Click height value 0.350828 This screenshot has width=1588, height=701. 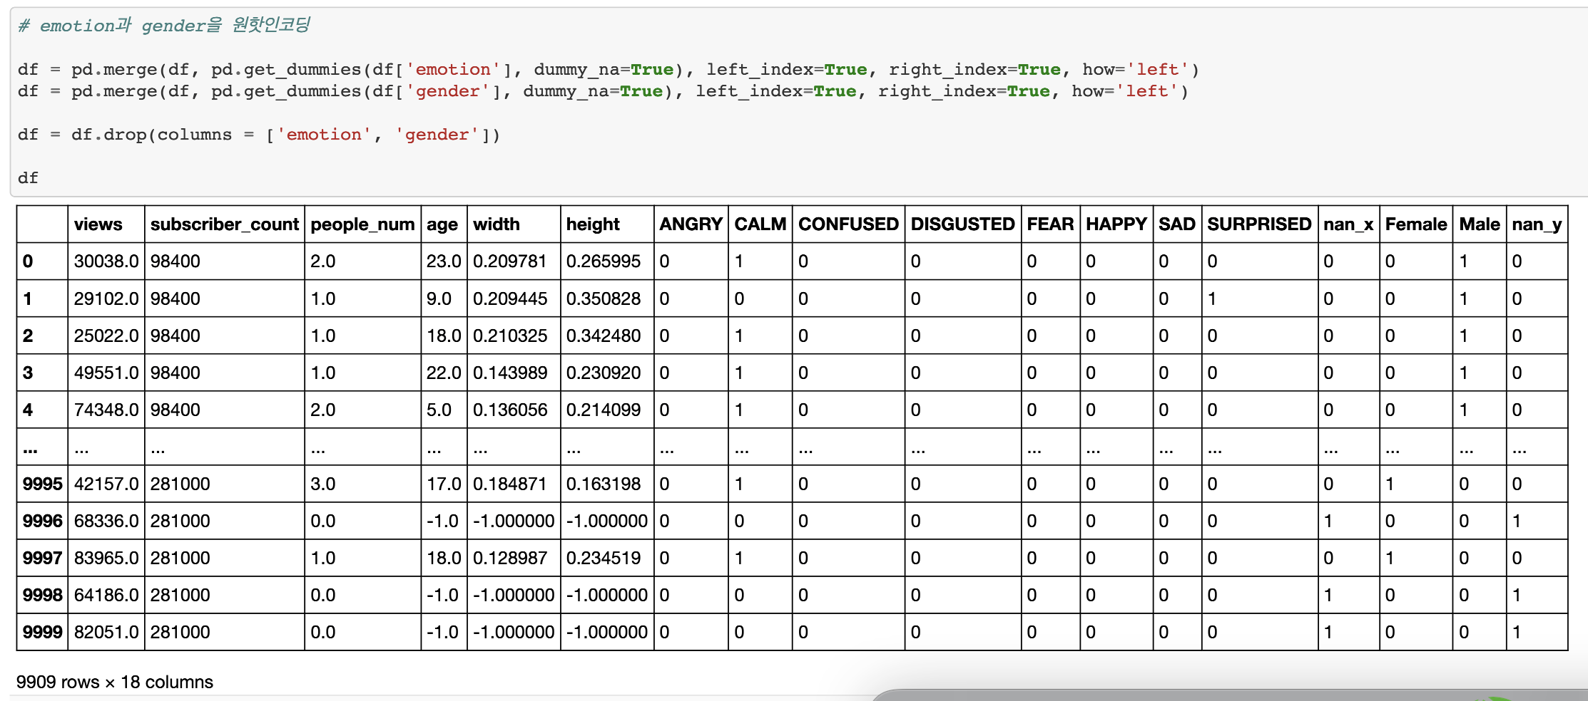point(604,298)
